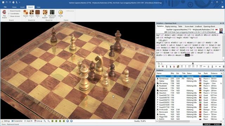The height and width of the screenshot is (126, 225).
Task: Click the green up-arrow promote variation icon
Action: [159, 66]
